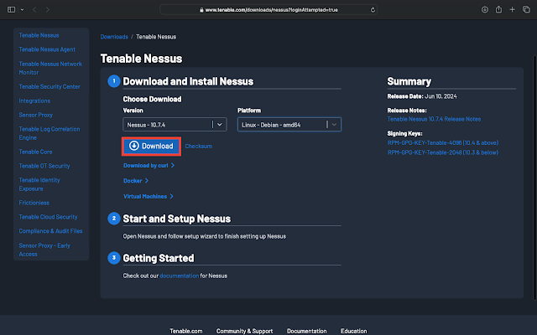Open Sensor Proxy - Early Access link
This screenshot has width=537, height=335.
pyautogui.click(x=44, y=250)
